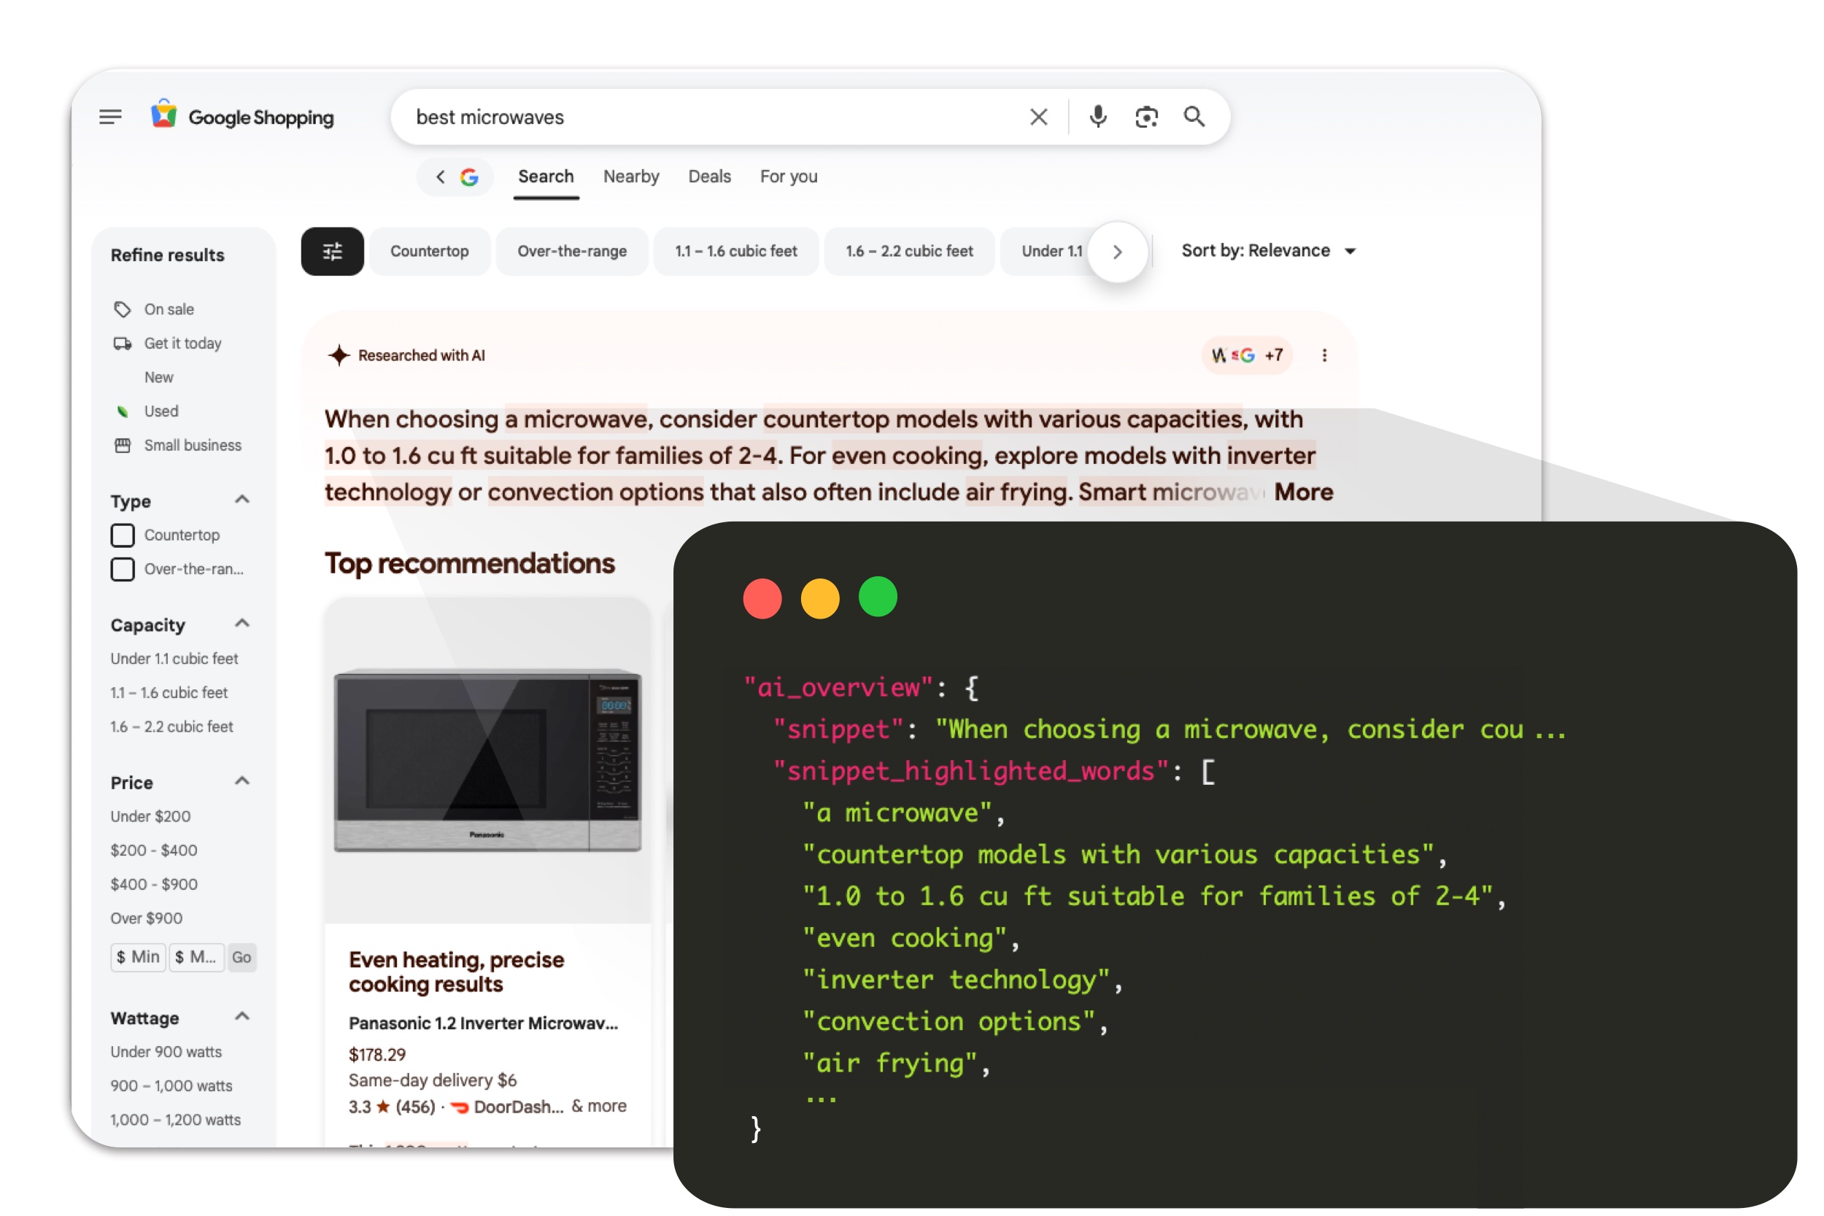Image resolution: width=1824 pixels, height=1216 pixels.
Task: Switch to the Deals tab
Action: (x=709, y=177)
